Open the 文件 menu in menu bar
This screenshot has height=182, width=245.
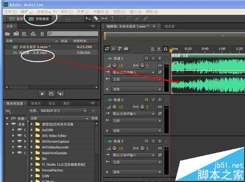coord(10,12)
